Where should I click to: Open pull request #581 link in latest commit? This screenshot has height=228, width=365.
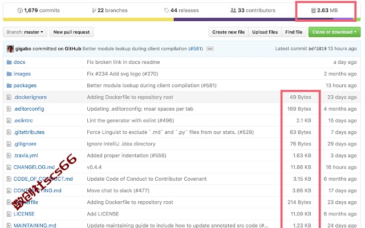point(195,49)
